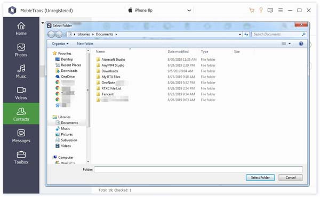The height and width of the screenshot is (197, 320).
Task: Select the My RTX Files folder
Action: (108, 77)
